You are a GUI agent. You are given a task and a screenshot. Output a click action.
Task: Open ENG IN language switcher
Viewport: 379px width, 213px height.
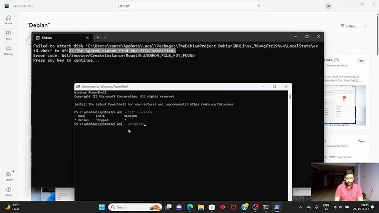(326, 207)
